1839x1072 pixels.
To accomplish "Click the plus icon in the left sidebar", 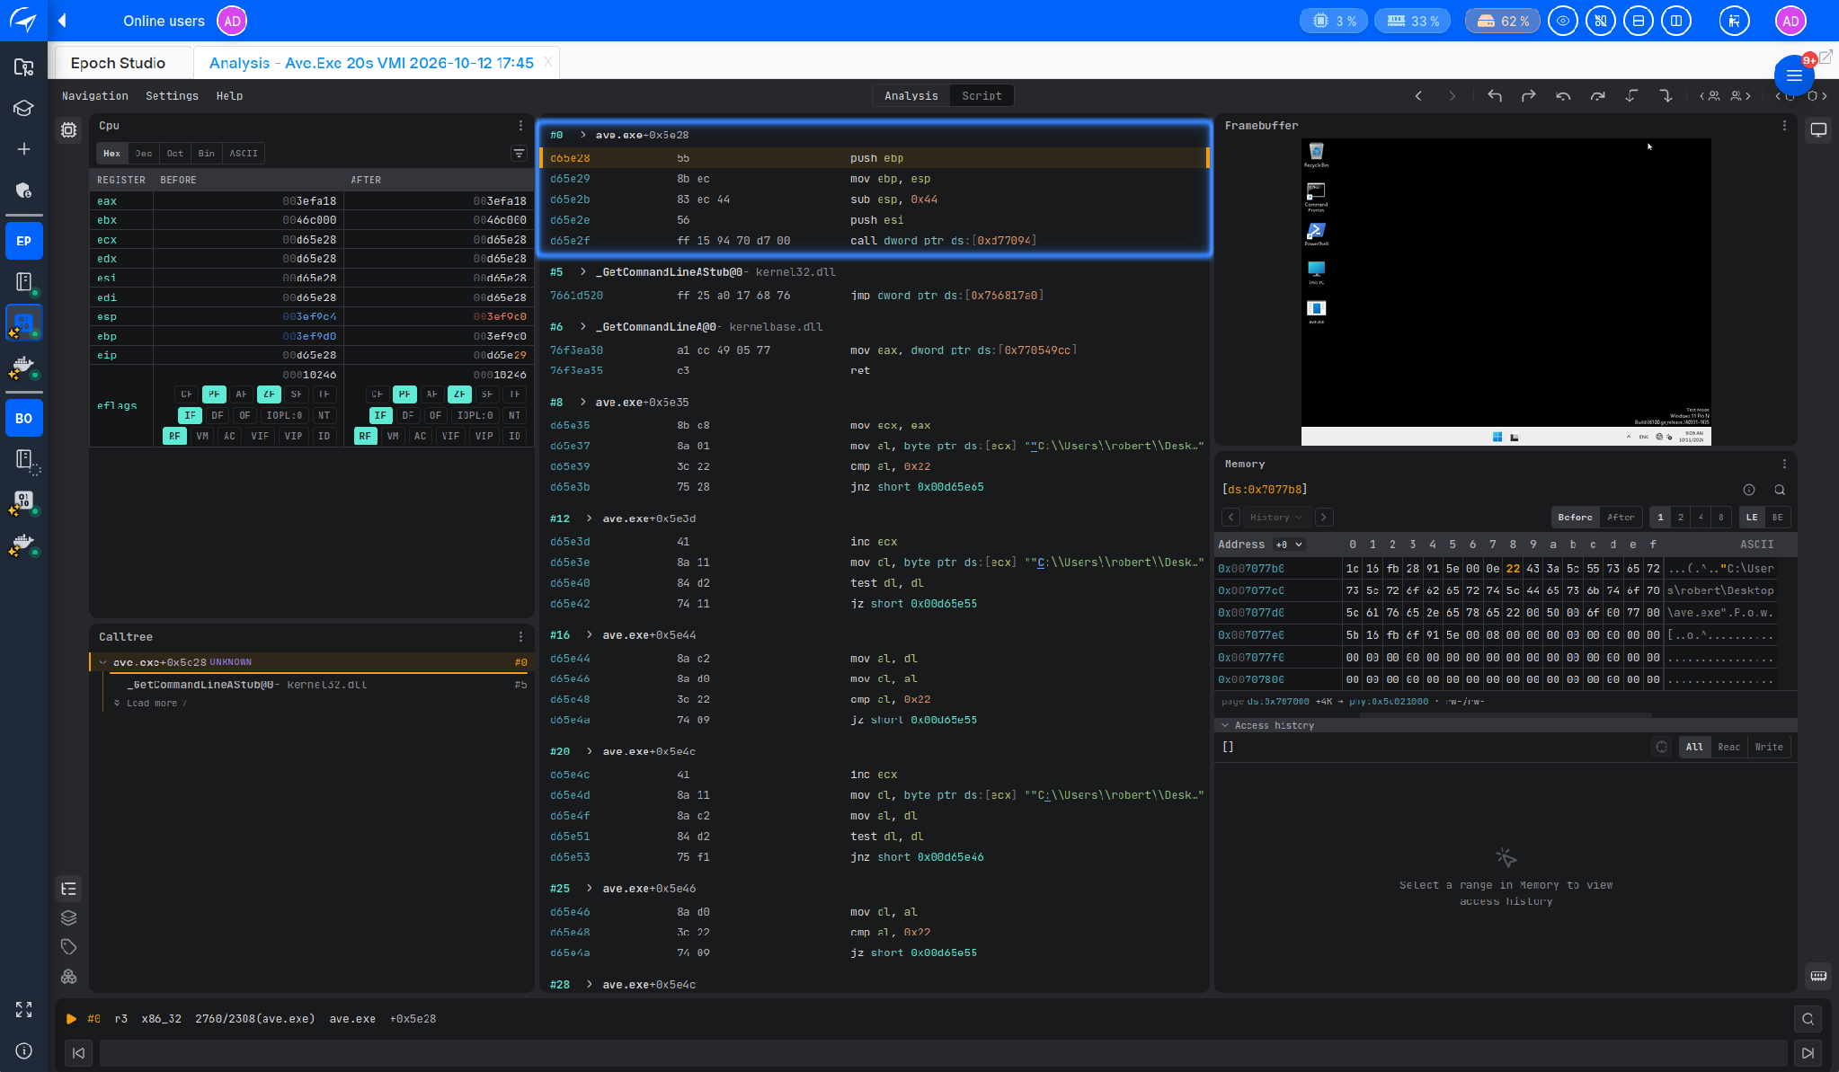I will click(x=23, y=149).
